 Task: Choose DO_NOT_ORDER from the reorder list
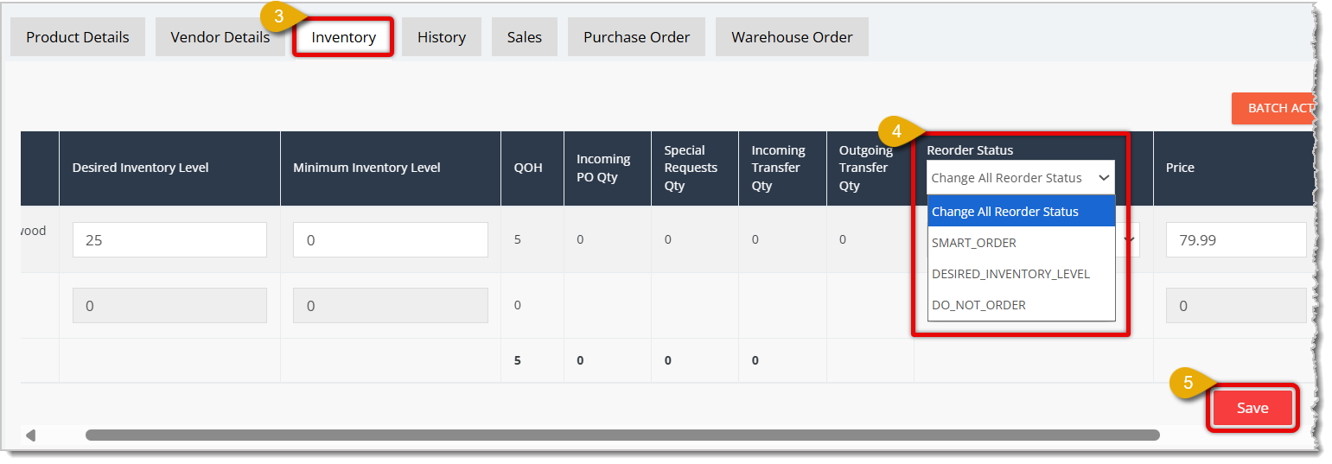click(1021, 305)
